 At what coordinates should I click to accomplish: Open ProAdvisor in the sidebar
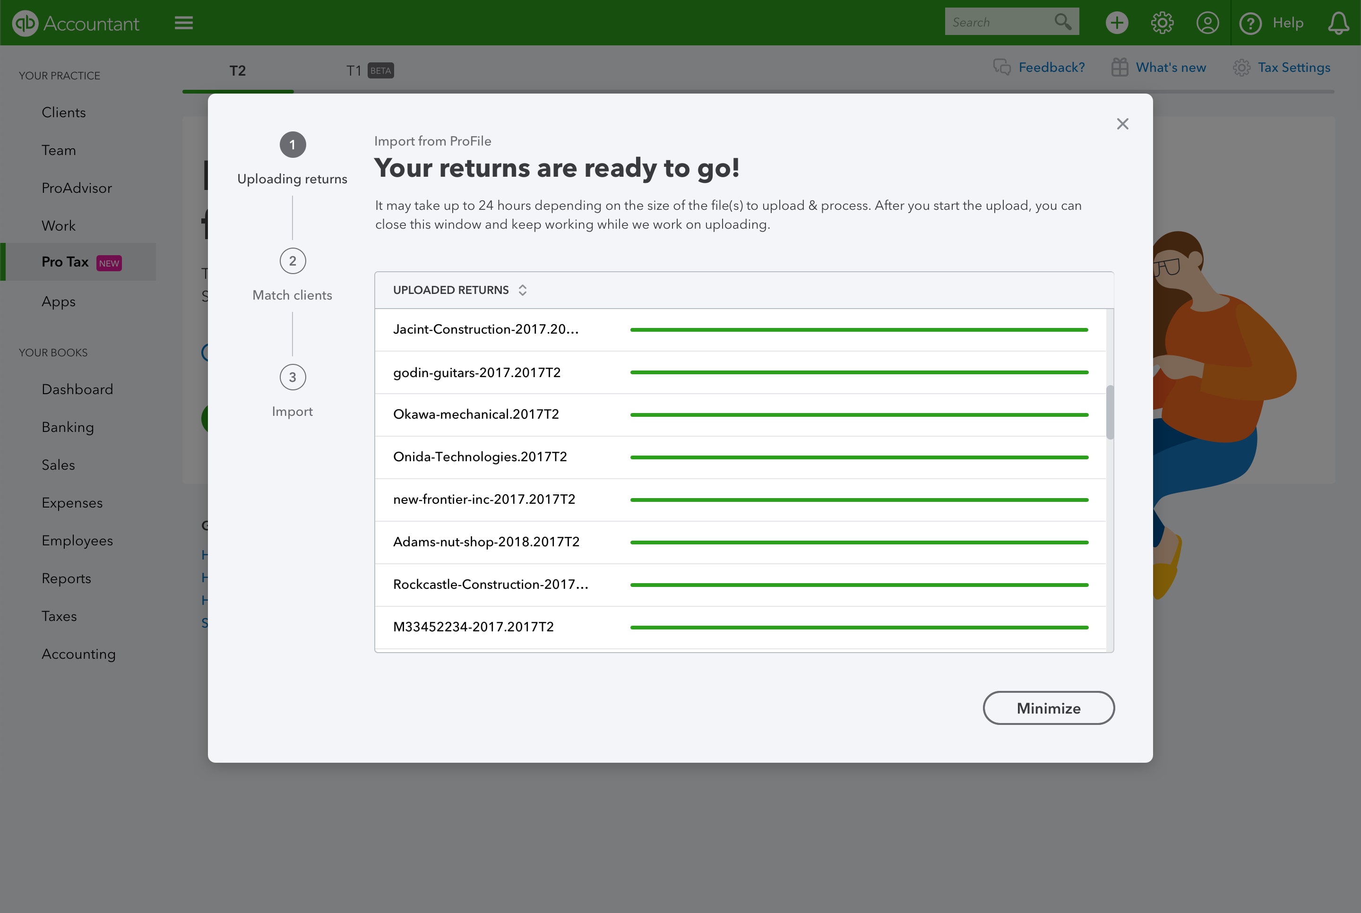point(76,188)
